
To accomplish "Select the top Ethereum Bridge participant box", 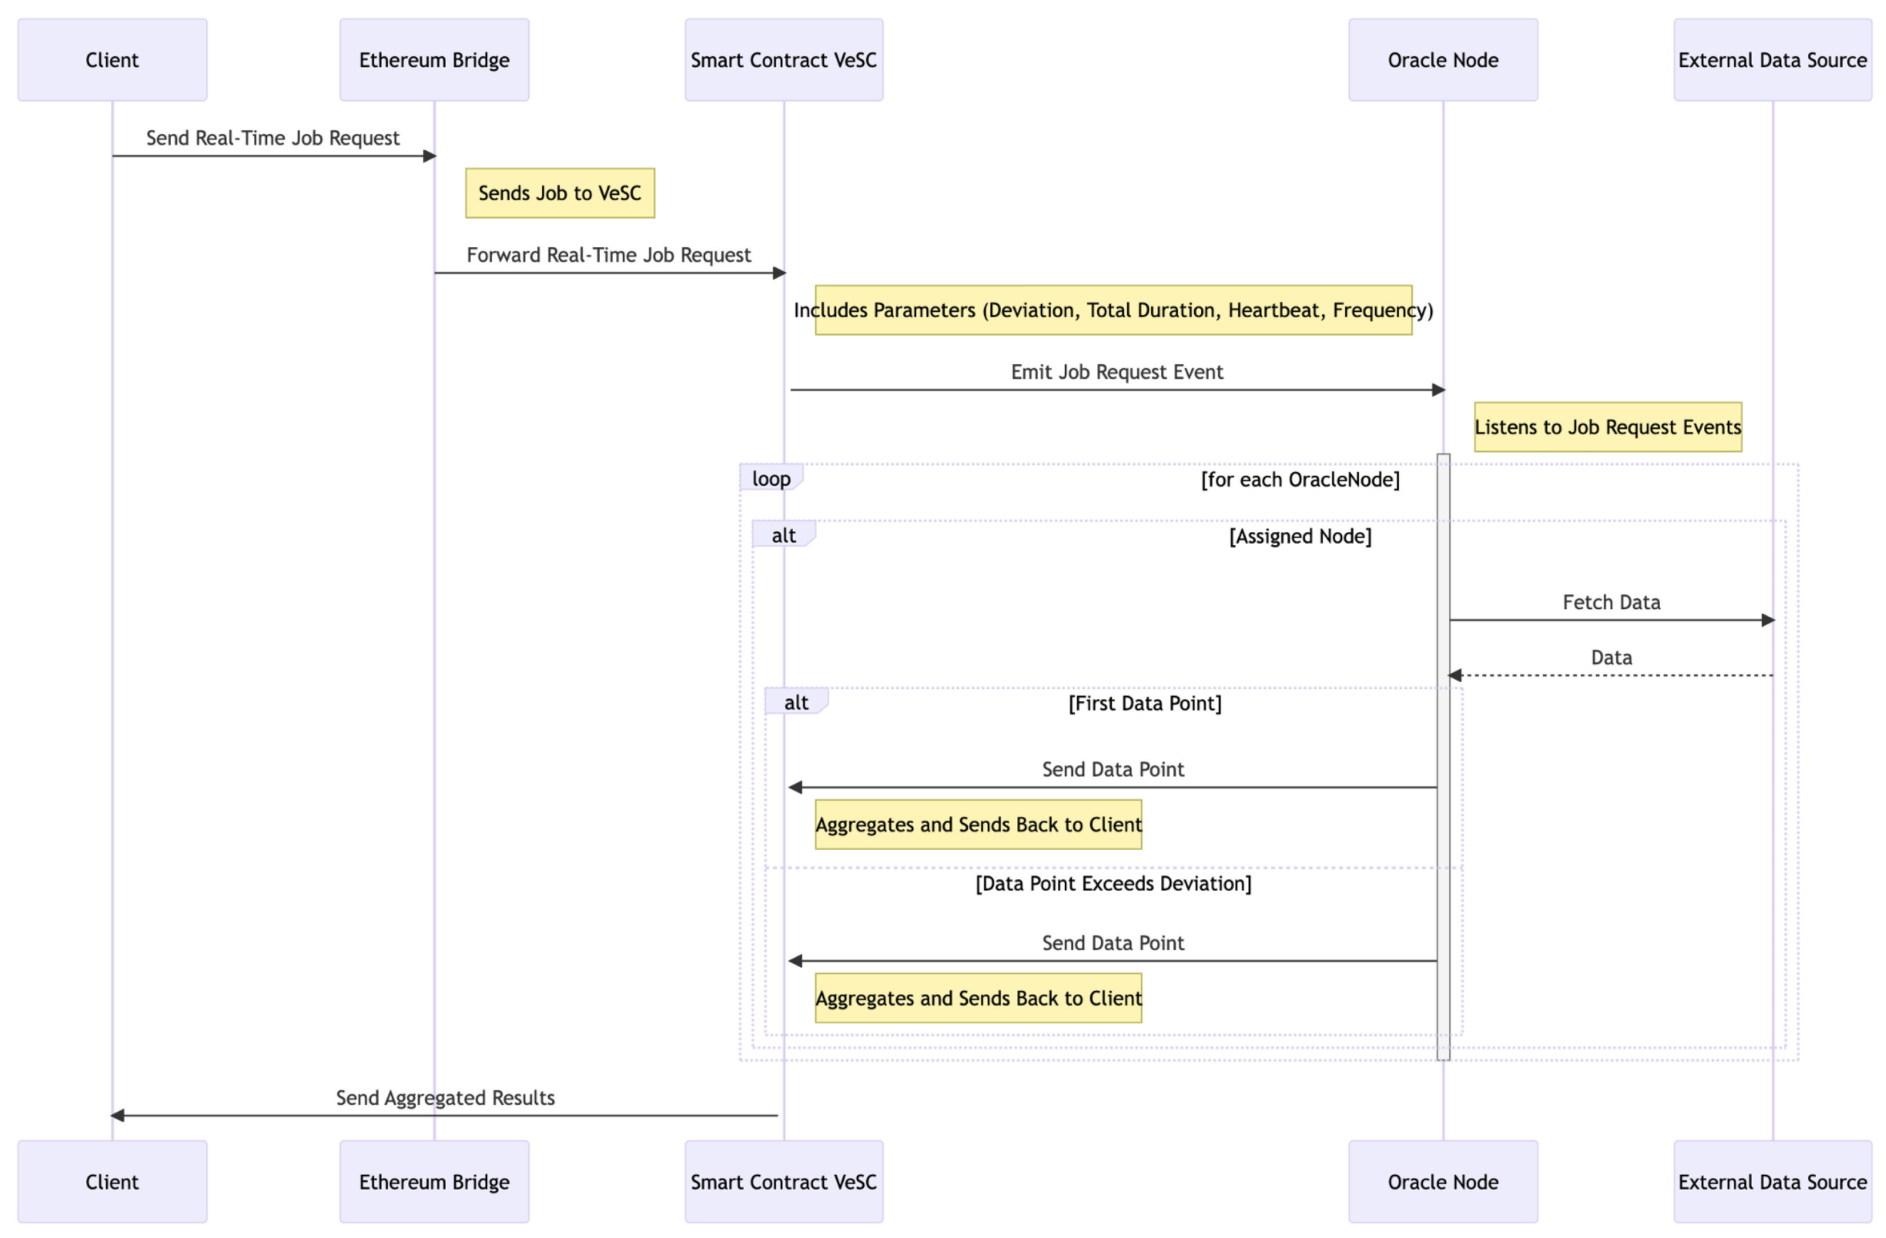I will pos(434,60).
